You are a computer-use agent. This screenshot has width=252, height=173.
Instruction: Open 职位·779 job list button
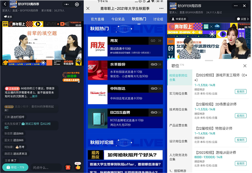pyautogui.click(x=15, y=167)
